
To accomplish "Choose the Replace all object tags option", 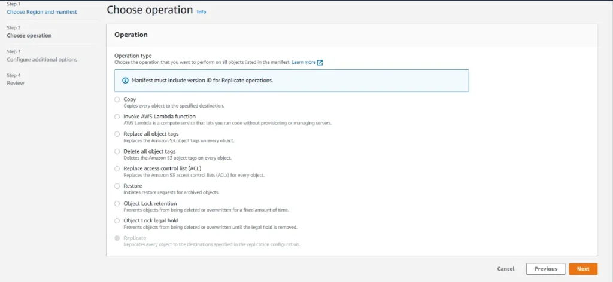I will pos(117,134).
